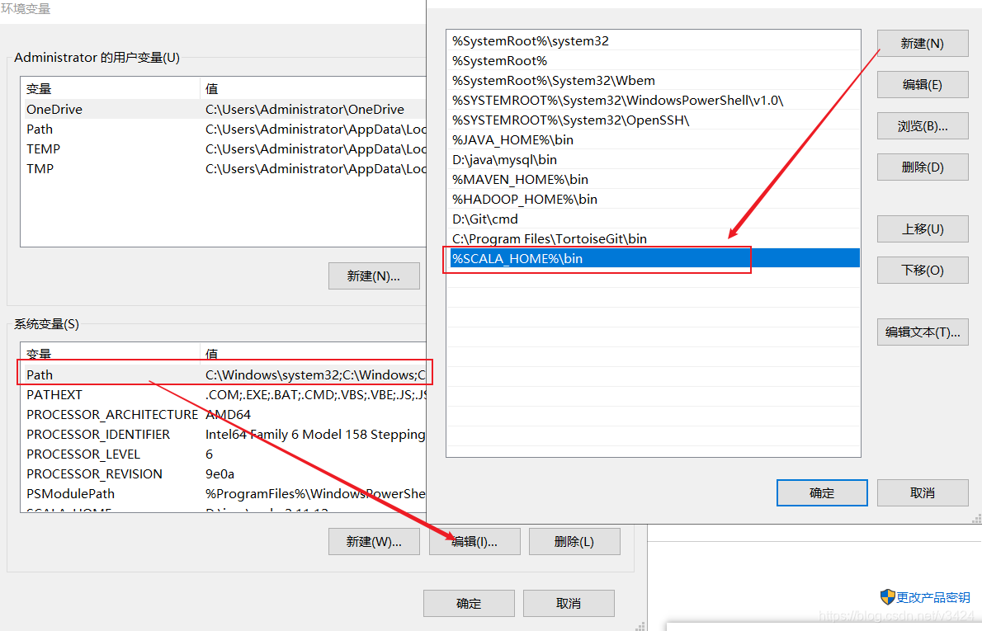Click 值 column header in system variables
This screenshot has height=631, width=982.
coord(313,353)
